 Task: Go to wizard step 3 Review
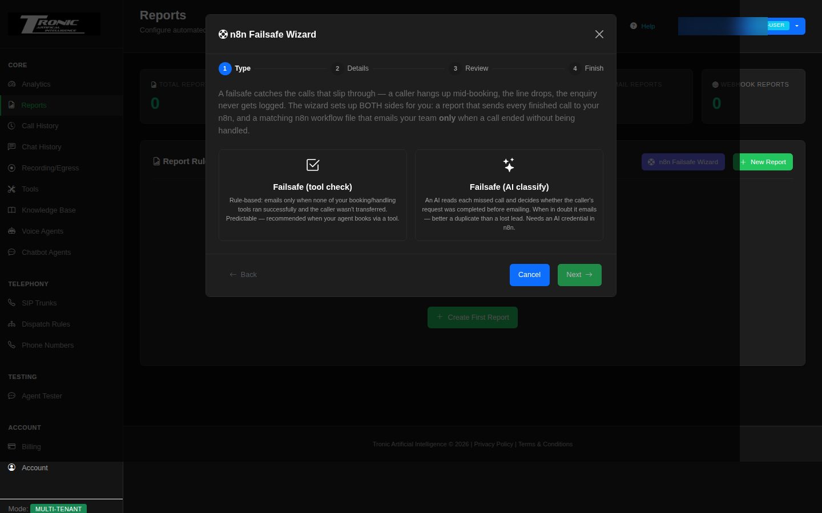click(x=469, y=68)
